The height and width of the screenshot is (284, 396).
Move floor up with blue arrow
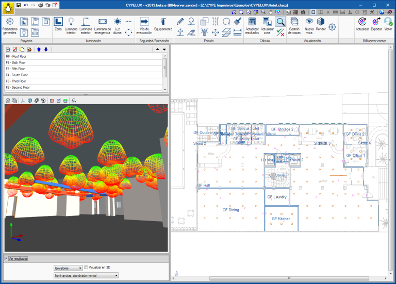click(x=39, y=49)
